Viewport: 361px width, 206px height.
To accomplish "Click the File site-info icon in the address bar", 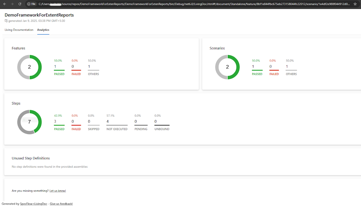I will (x=31, y=4).
